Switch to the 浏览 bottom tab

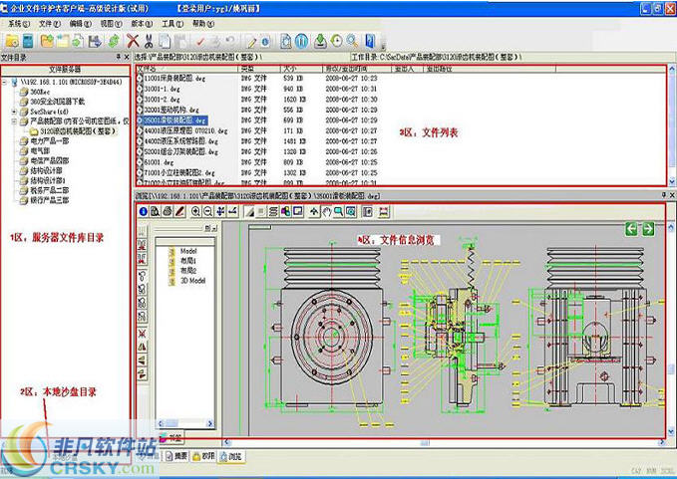point(230,456)
